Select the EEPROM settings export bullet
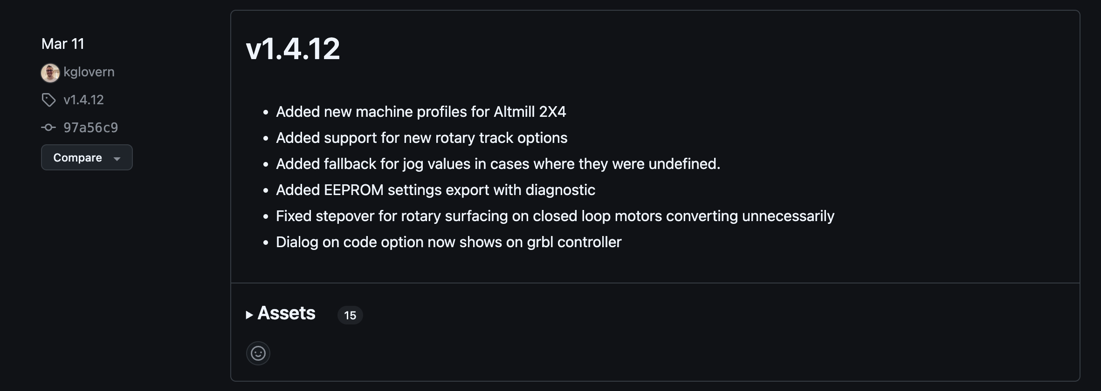Screen dimensions: 1101x391 pyautogui.click(x=435, y=189)
